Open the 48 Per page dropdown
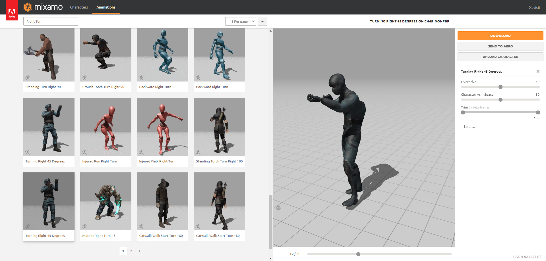The height and width of the screenshot is (261, 546). [241, 21]
